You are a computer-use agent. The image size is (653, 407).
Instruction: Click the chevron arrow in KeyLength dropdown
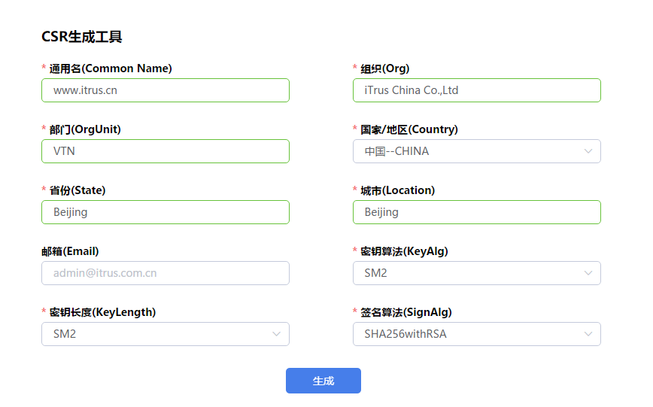(x=277, y=334)
